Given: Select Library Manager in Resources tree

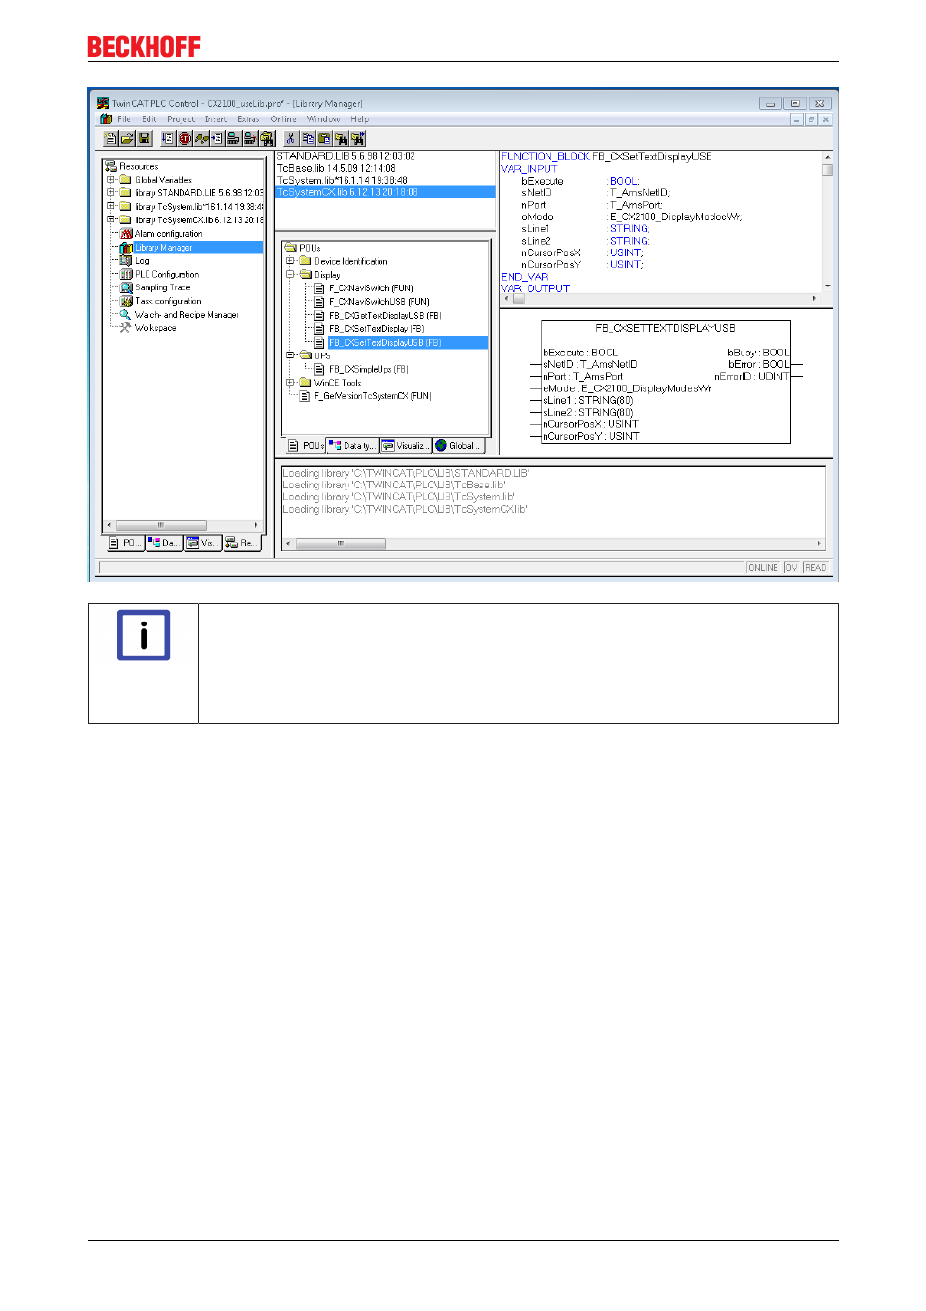Looking at the screenshot, I should 163,248.
